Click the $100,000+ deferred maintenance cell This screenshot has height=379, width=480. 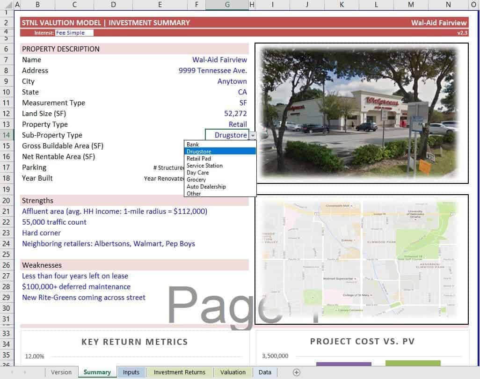coord(76,286)
